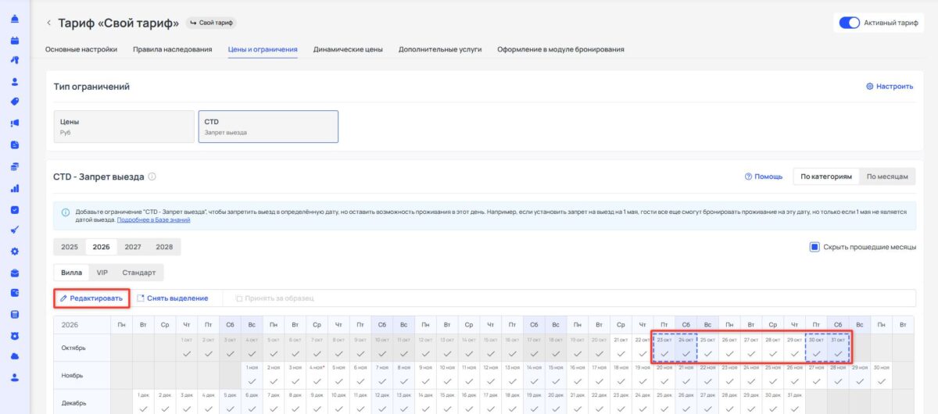The image size is (938, 414).
Task: Open the price tag icon in the sidebar
Action: pos(15,102)
